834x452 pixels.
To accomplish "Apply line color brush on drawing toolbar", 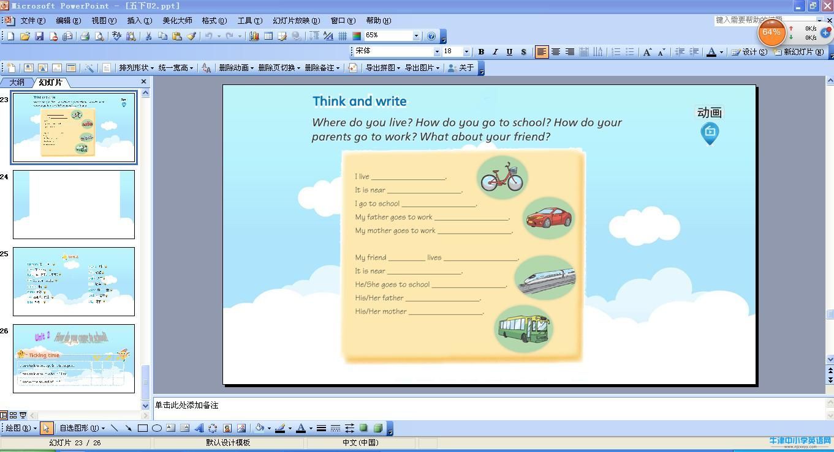I will coord(280,428).
